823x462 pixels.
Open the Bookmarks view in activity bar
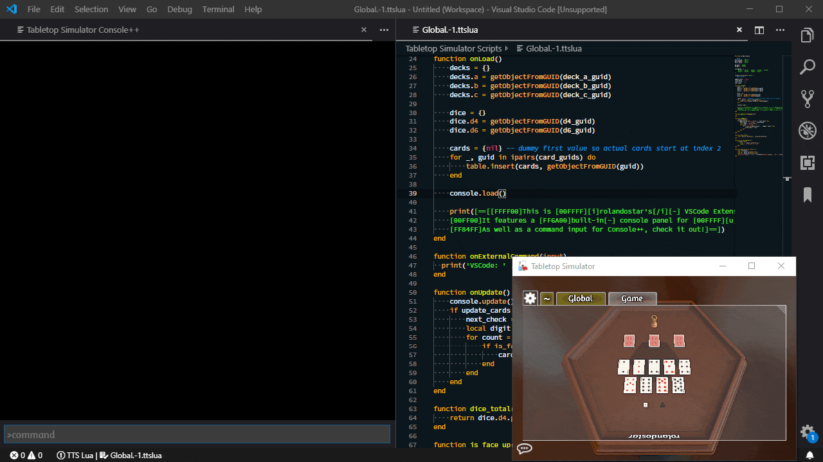click(x=808, y=195)
